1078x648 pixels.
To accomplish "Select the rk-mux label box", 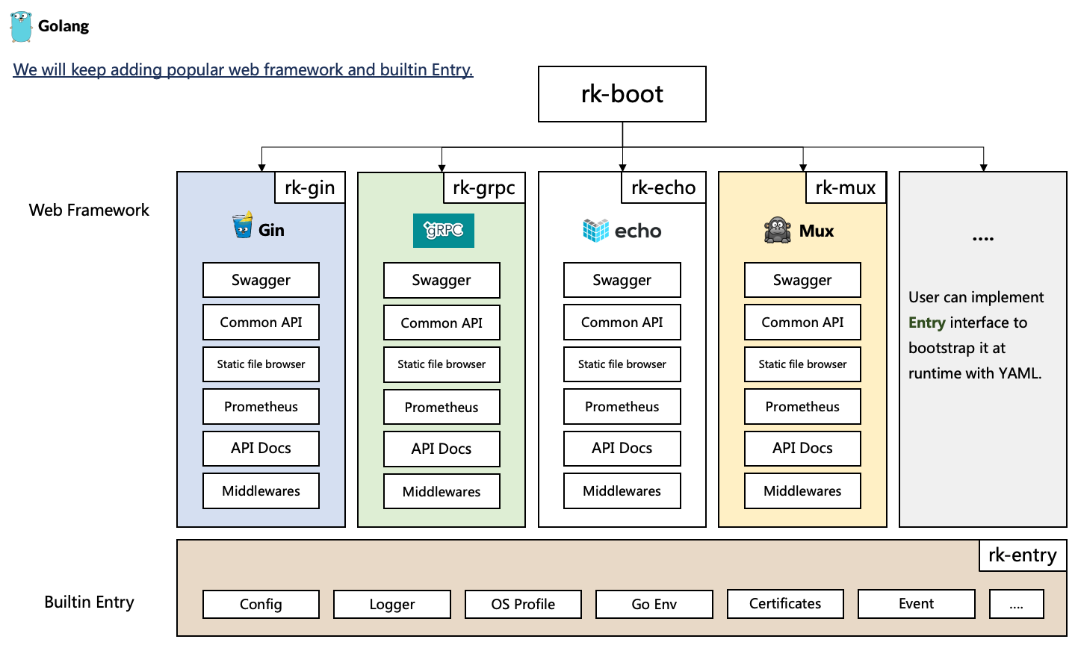I will coord(846,187).
